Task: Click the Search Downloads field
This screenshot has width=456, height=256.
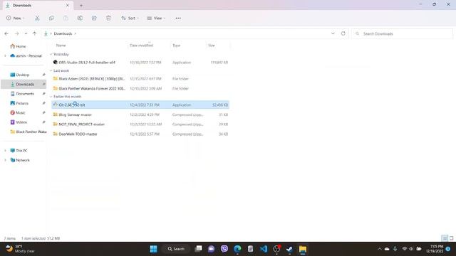Action: coord(402,33)
